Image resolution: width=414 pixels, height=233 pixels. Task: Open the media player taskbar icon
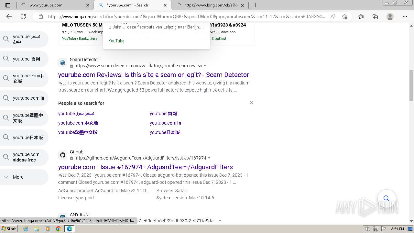(48, 229)
